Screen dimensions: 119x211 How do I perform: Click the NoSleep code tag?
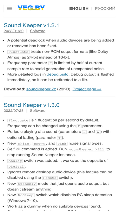tap(26, 195)
